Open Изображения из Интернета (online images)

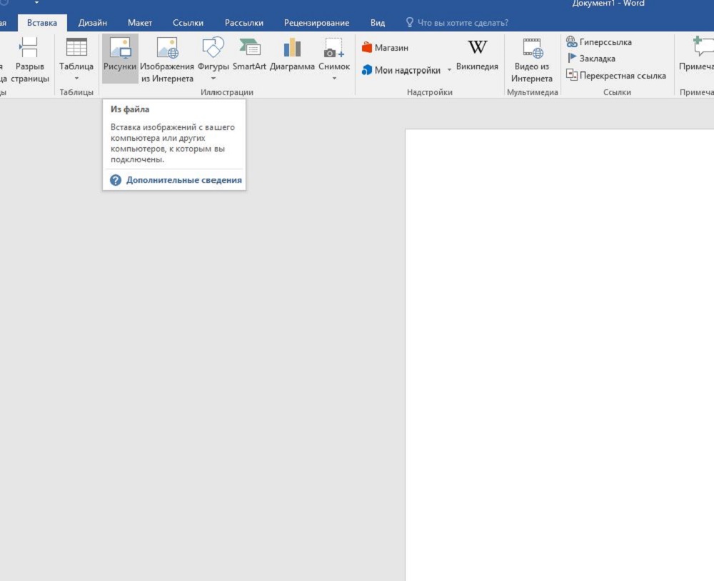[x=167, y=49]
